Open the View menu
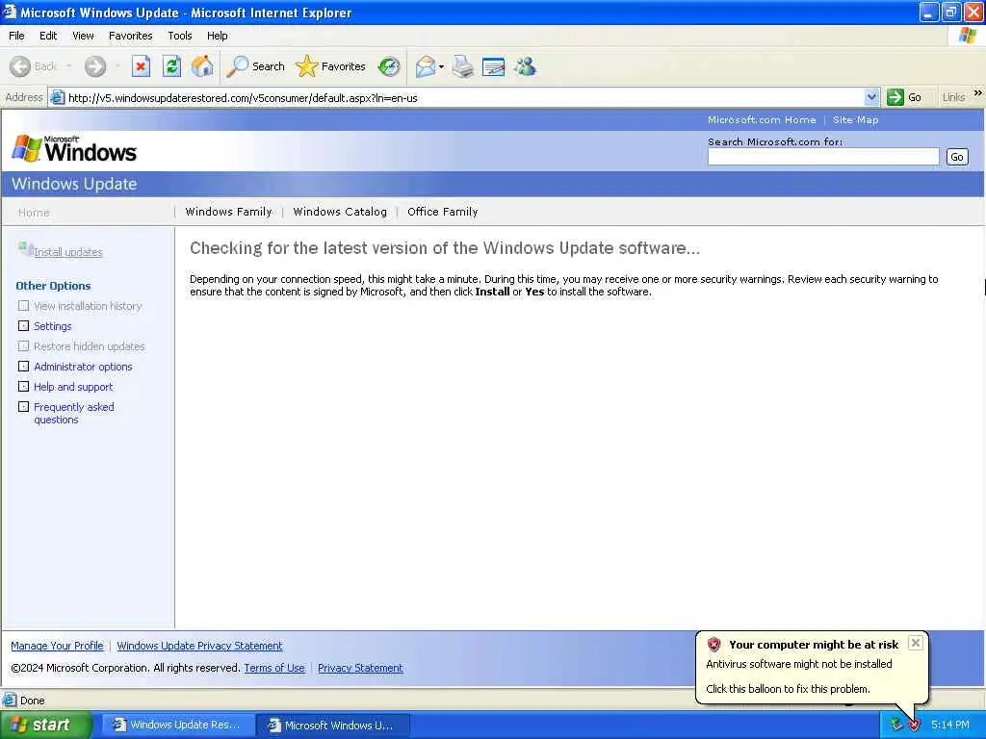This screenshot has width=986, height=739. pyautogui.click(x=83, y=36)
